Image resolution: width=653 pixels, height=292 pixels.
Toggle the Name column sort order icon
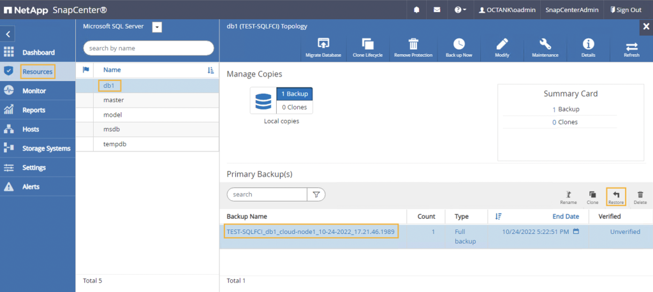point(210,70)
